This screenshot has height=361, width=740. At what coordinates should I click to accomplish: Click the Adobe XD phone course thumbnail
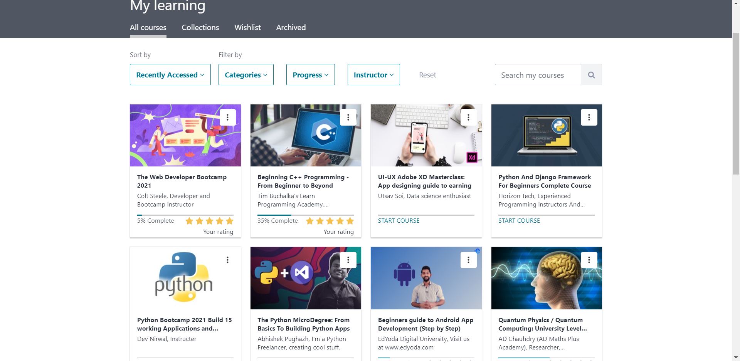pos(426,135)
